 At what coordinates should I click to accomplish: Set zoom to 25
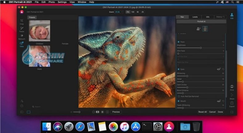[x=142, y=12]
